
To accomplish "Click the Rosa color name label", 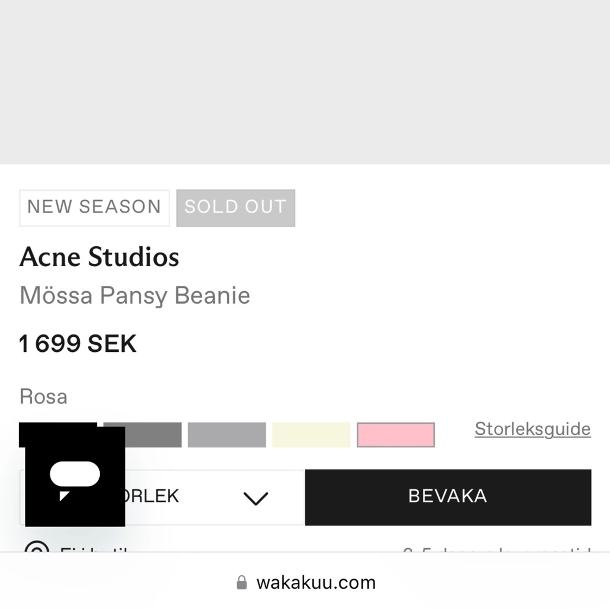I will pos(43,396).
